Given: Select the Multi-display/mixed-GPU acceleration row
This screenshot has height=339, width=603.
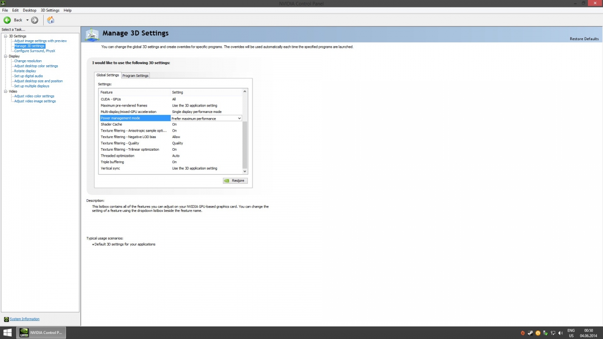Looking at the screenshot, I should 171,111.
